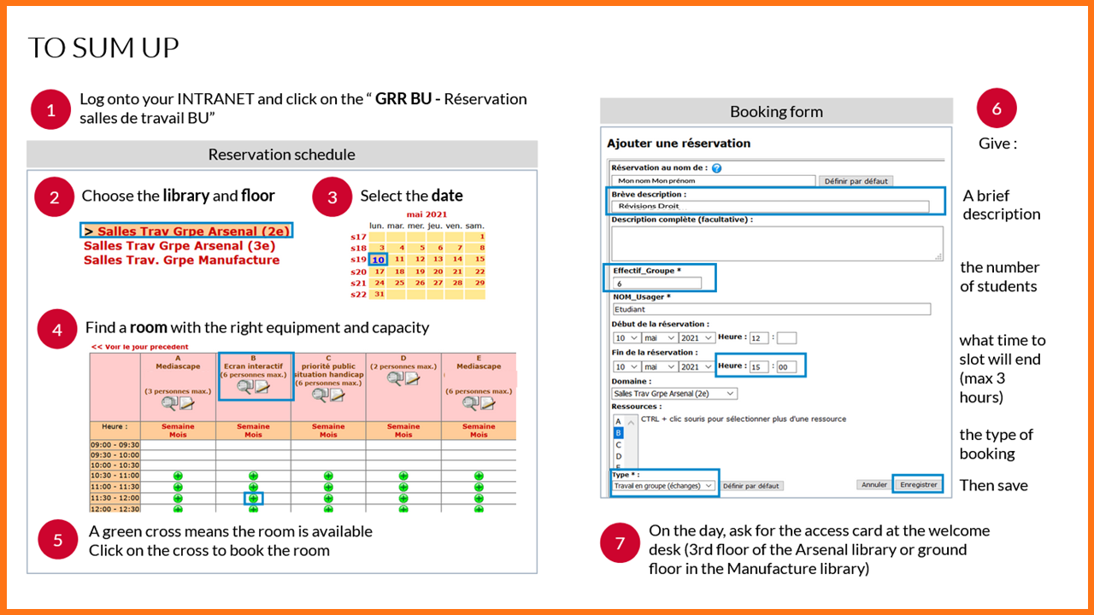Select day 17 in mai 2021 calendar
The image size is (1094, 615).
point(378,271)
